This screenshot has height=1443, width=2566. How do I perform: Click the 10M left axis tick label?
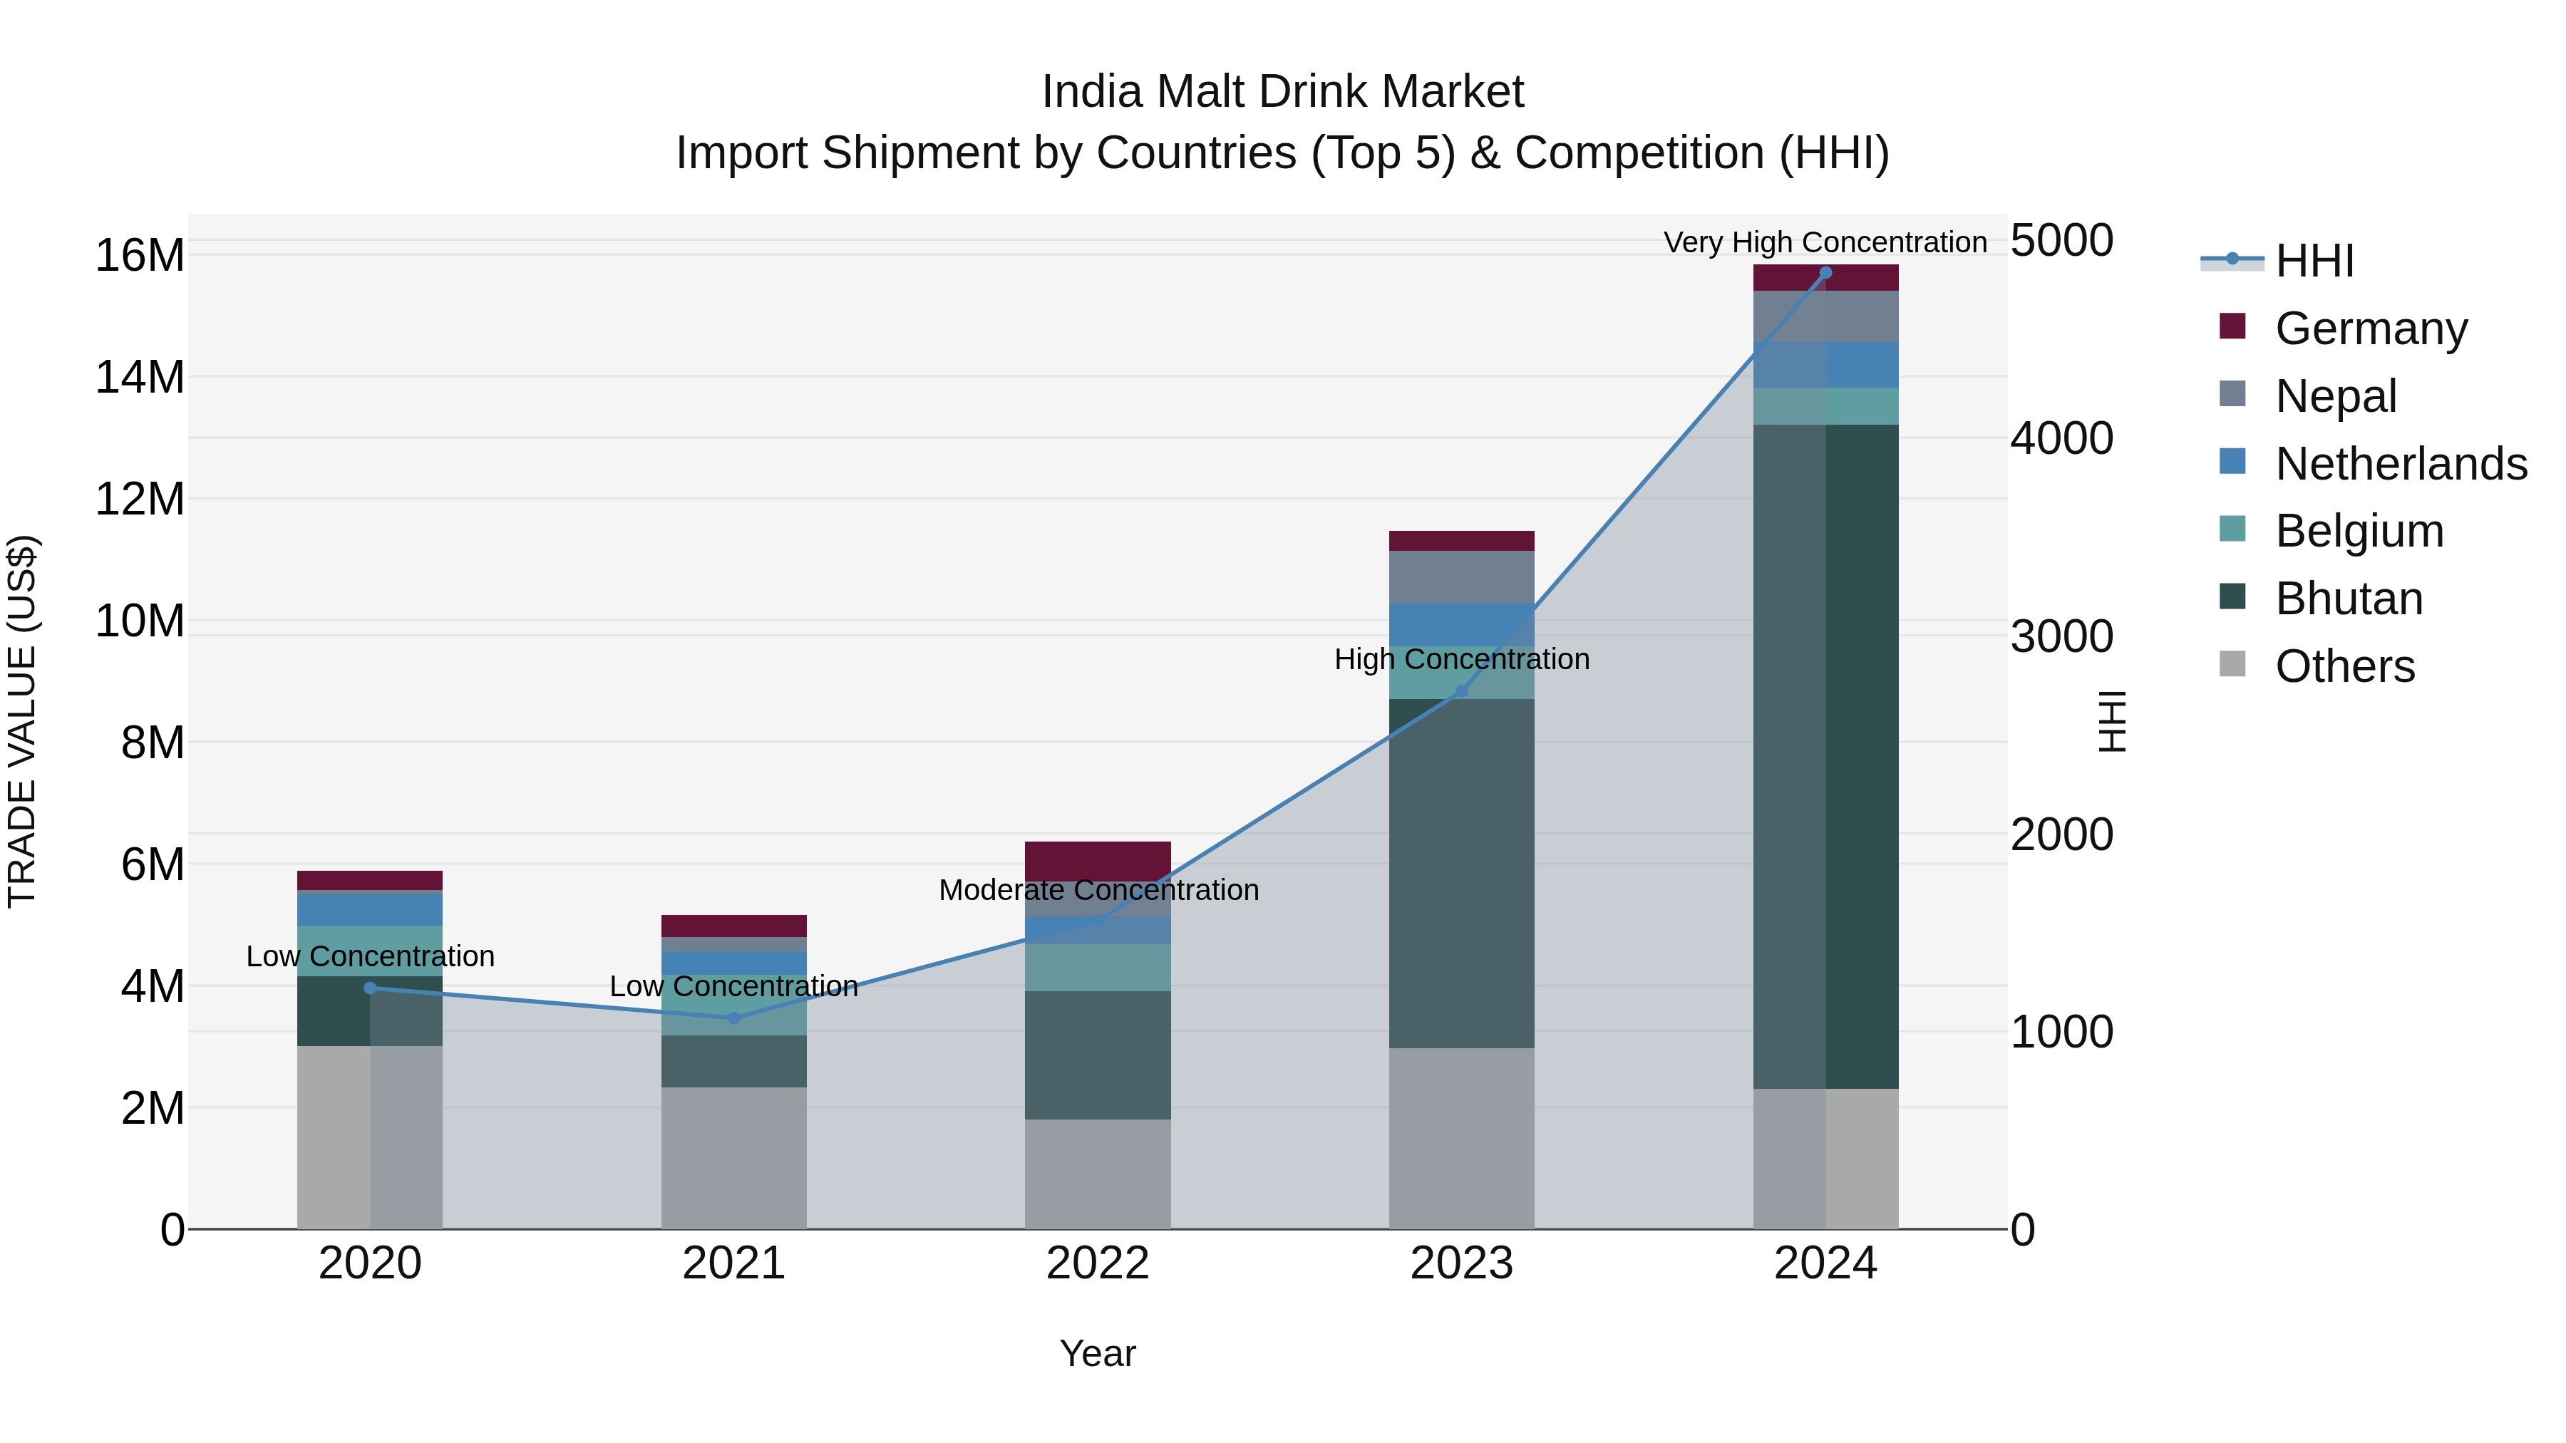click(140, 621)
